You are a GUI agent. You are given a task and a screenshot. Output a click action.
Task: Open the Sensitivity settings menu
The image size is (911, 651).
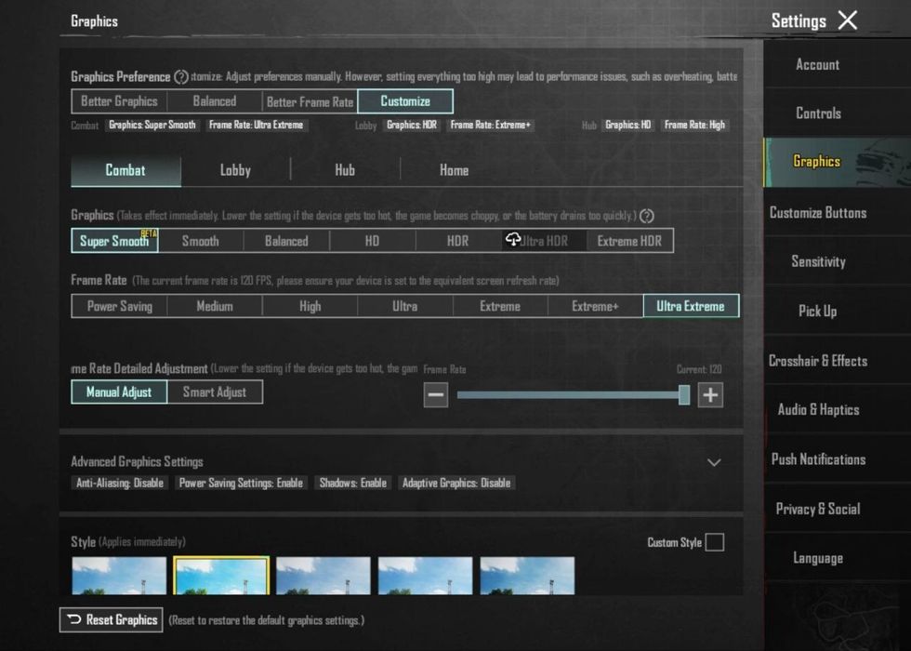[x=818, y=261]
